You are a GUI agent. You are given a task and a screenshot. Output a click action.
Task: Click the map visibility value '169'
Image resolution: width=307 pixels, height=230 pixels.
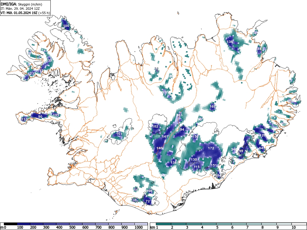point(213,106)
